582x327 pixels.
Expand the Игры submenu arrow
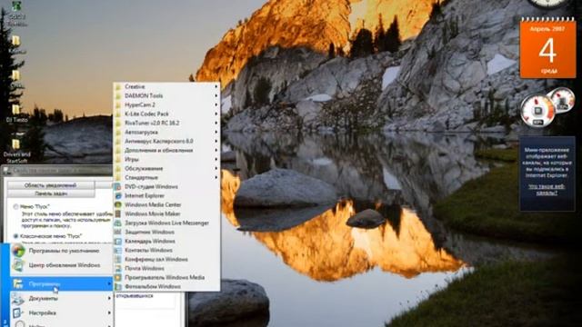216,159
